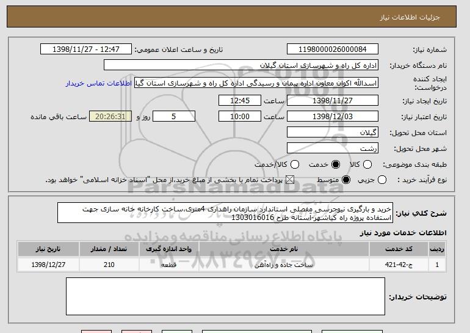Screen dimensions: 470x333
Task: Click the validity time field 10:00
Action: coord(240,117)
